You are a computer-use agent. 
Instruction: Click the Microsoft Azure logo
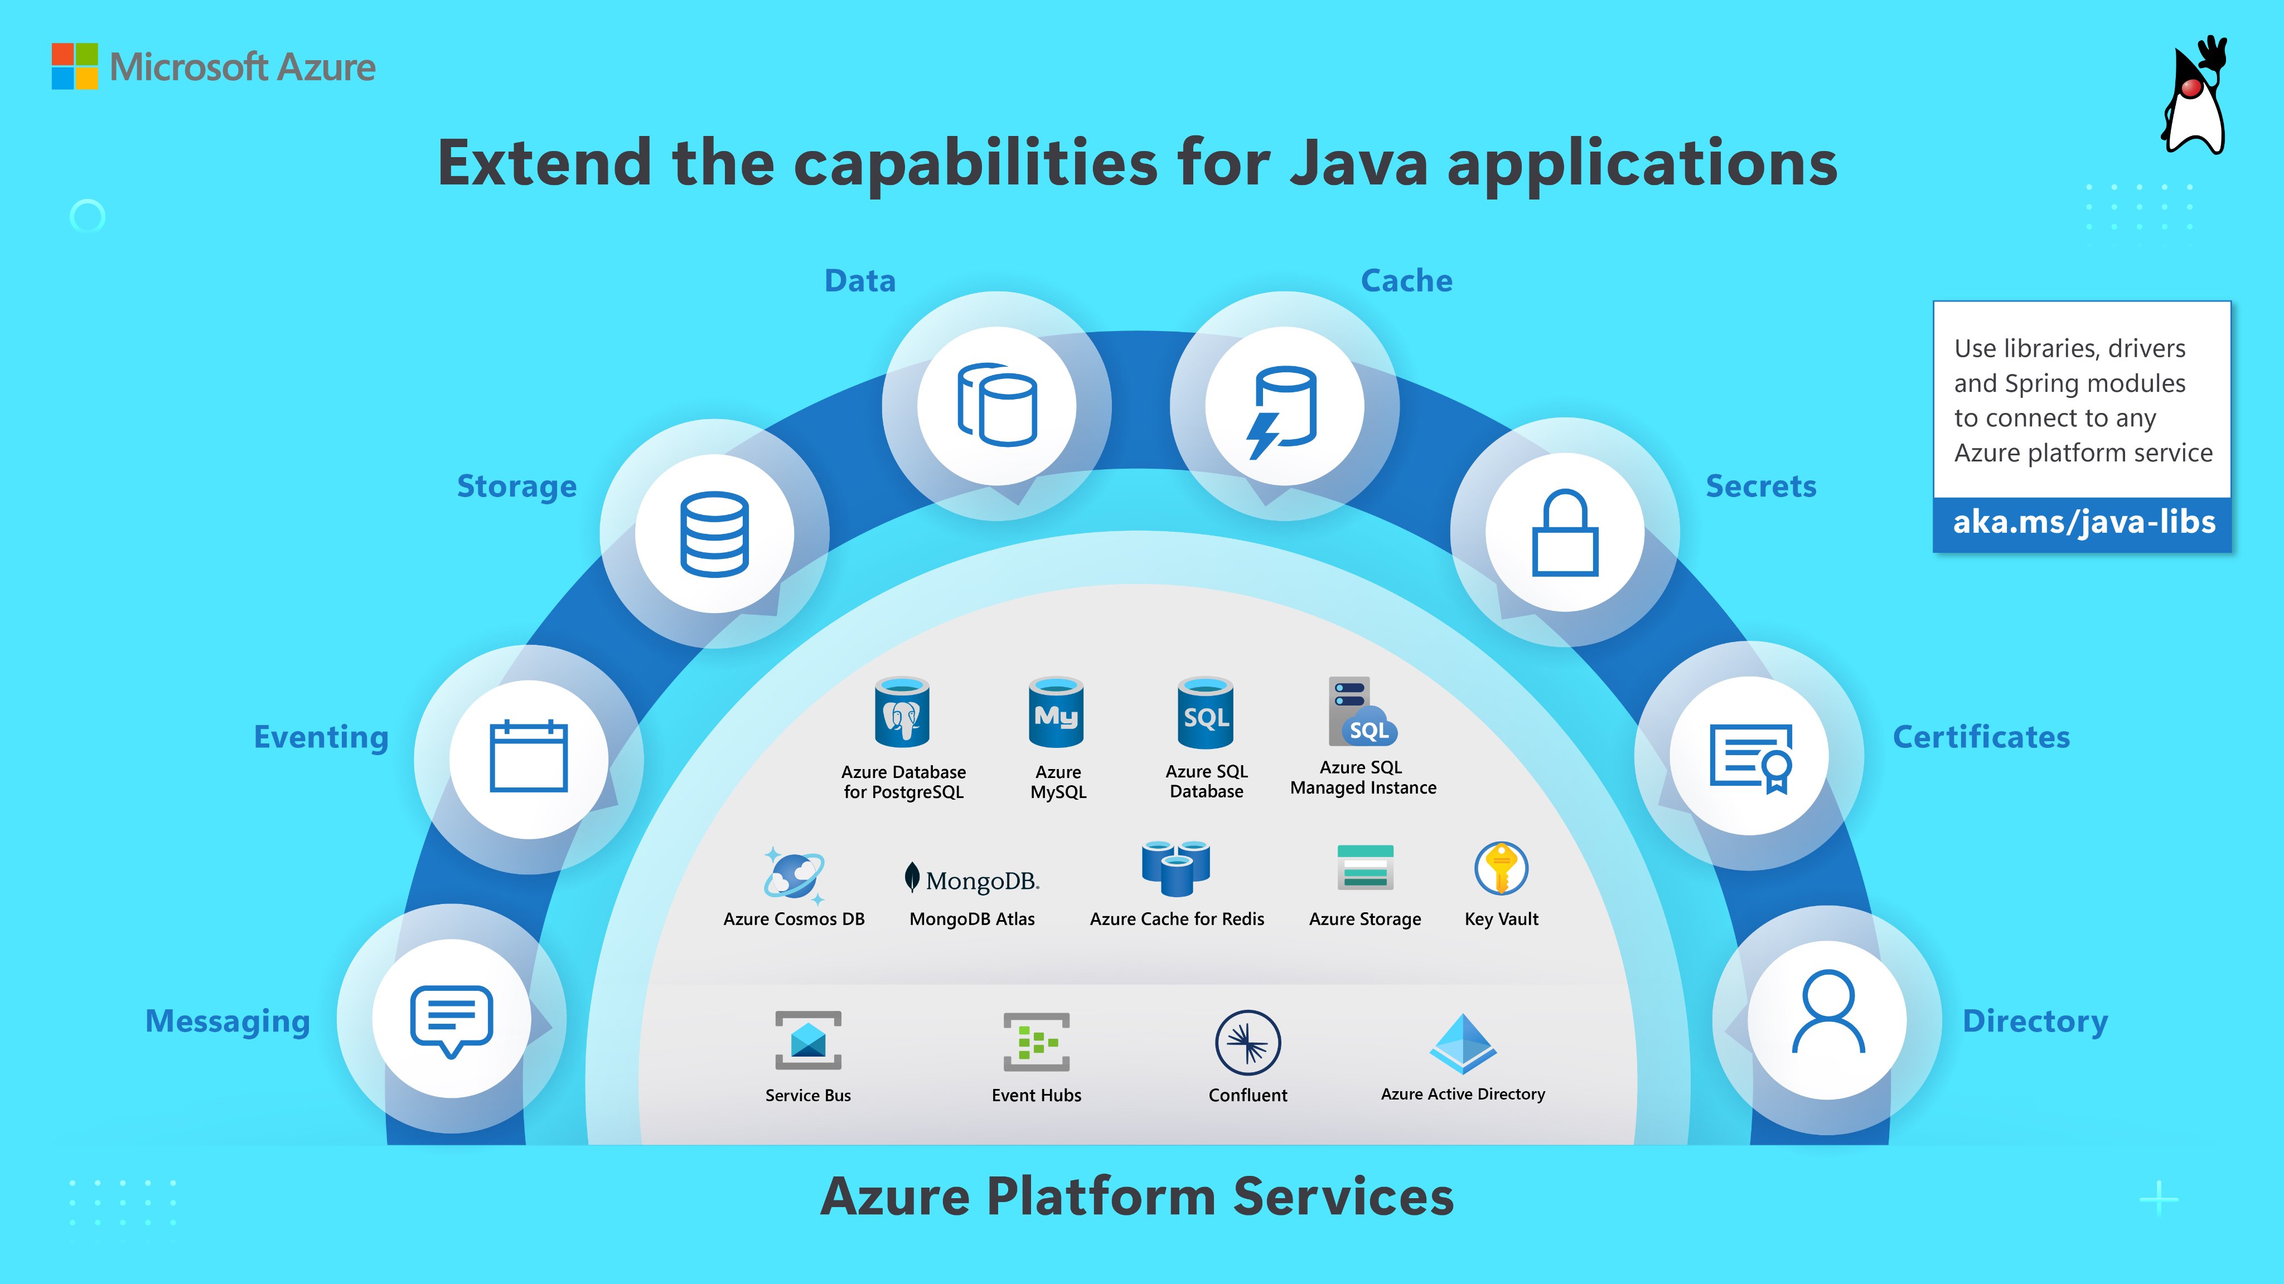pyautogui.click(x=214, y=67)
